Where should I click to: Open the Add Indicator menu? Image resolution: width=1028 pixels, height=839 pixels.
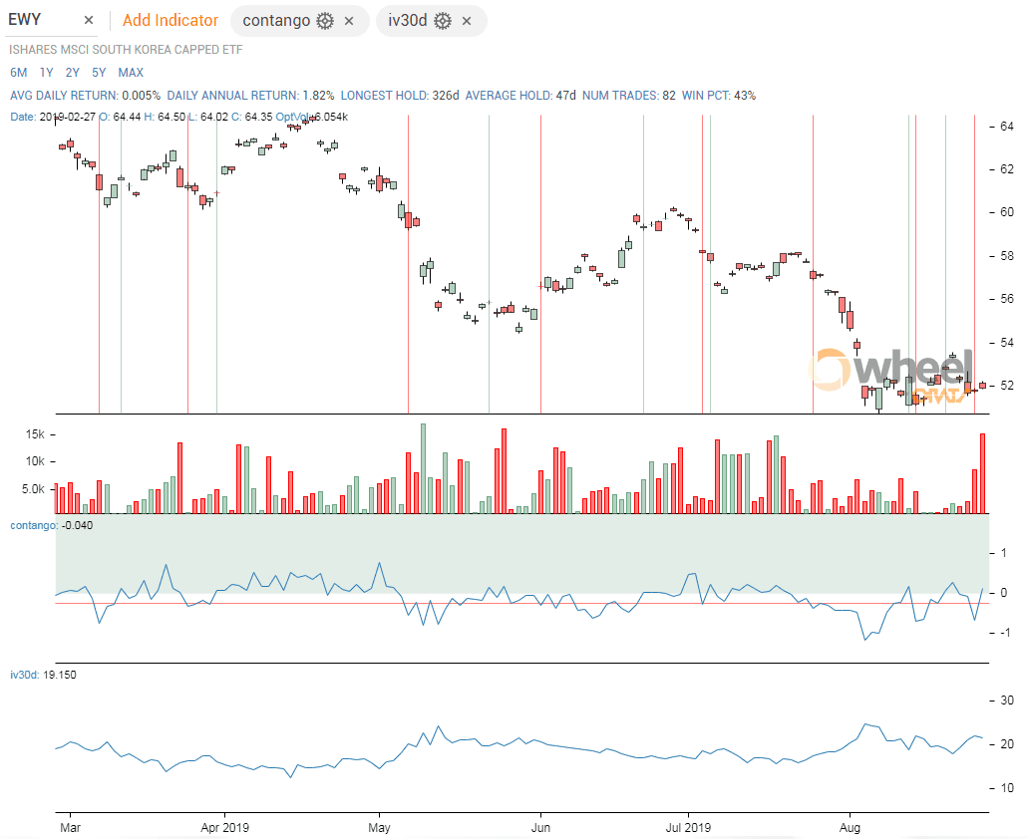(171, 20)
